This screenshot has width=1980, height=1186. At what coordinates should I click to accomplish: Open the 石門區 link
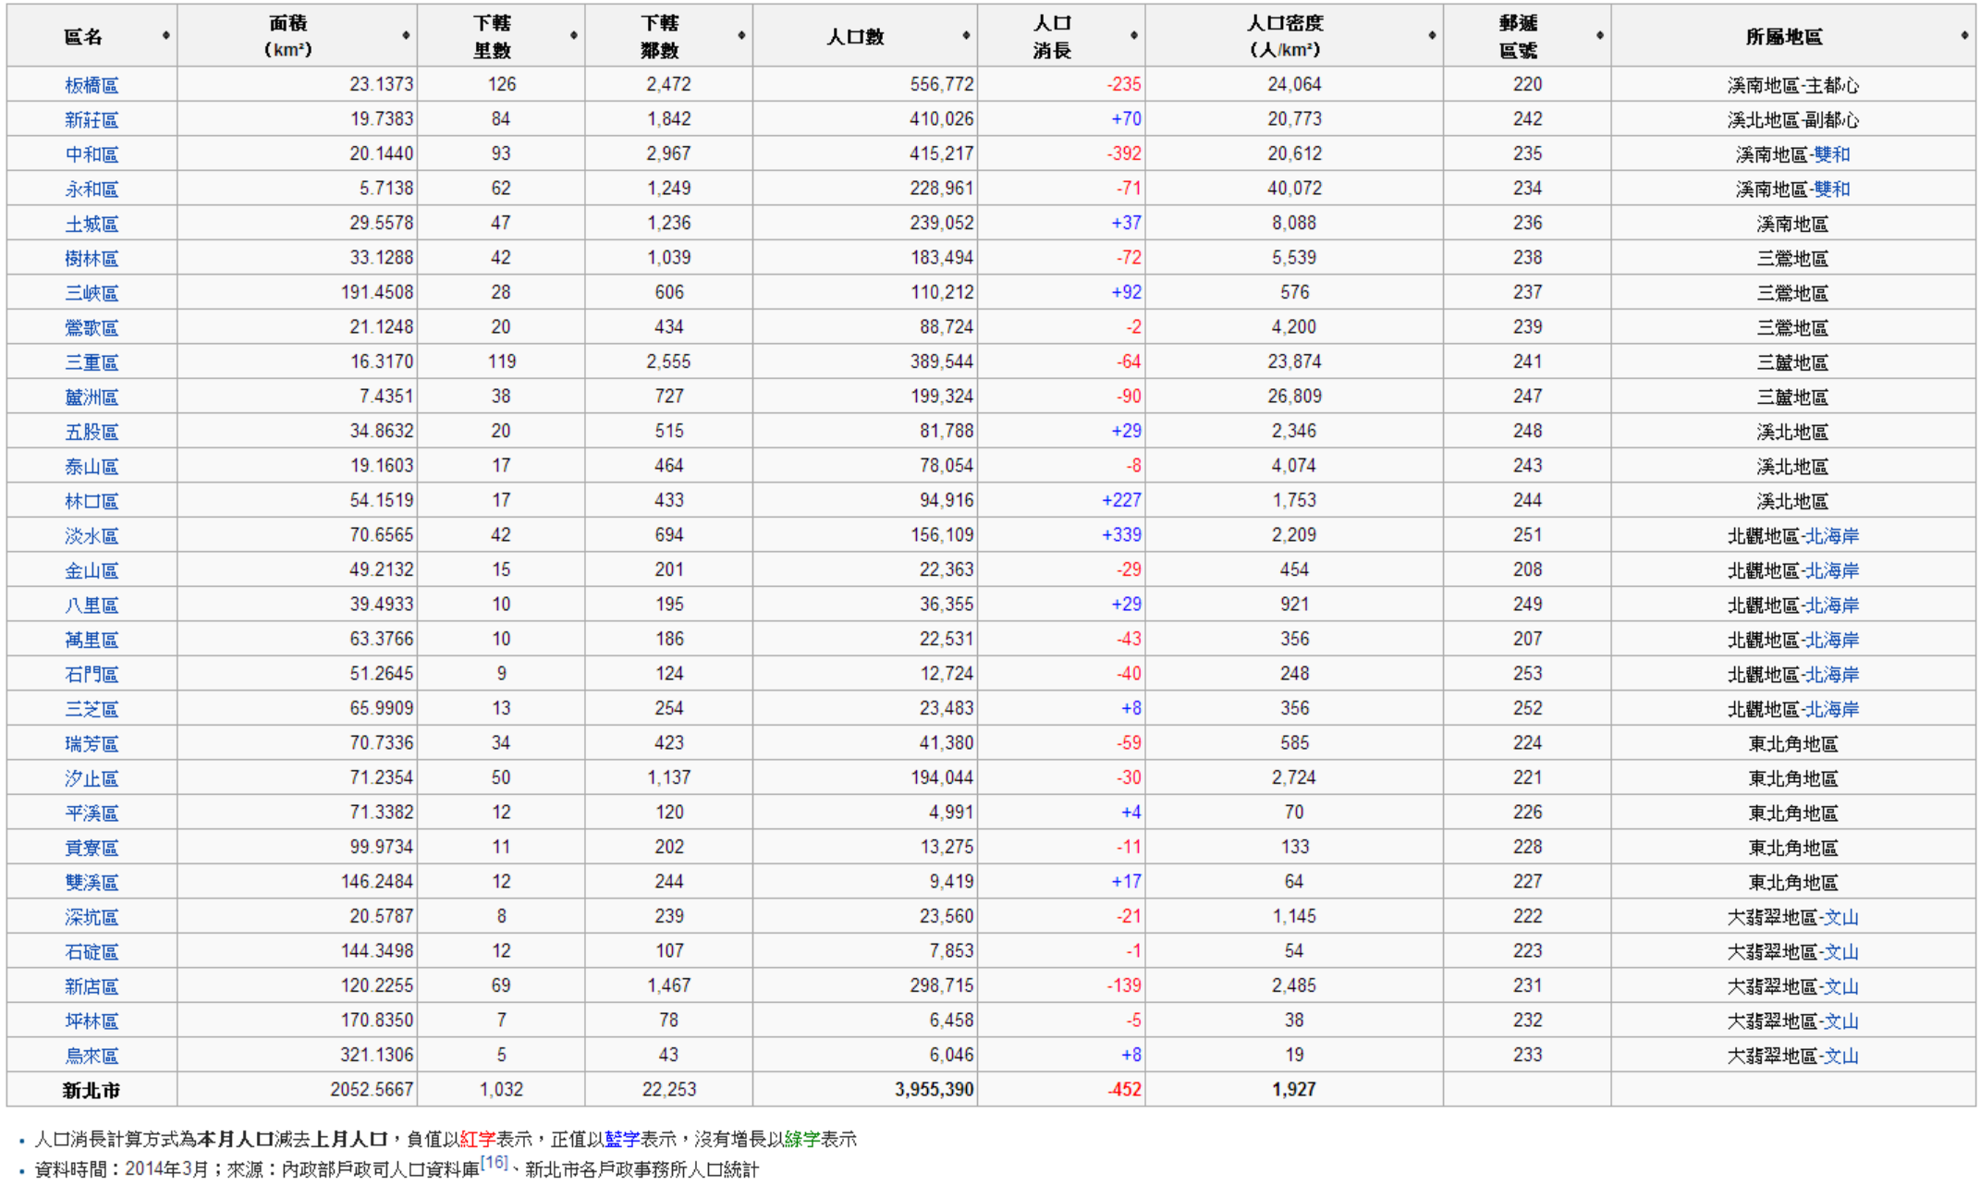pos(92,674)
